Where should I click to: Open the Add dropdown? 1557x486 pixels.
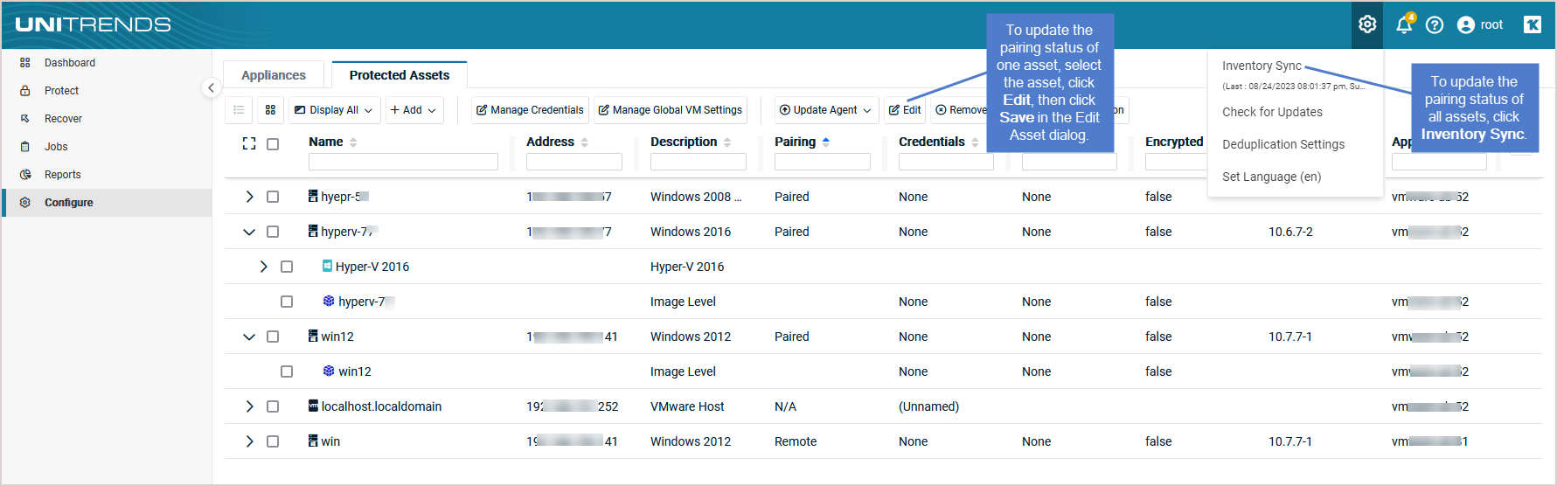point(414,110)
